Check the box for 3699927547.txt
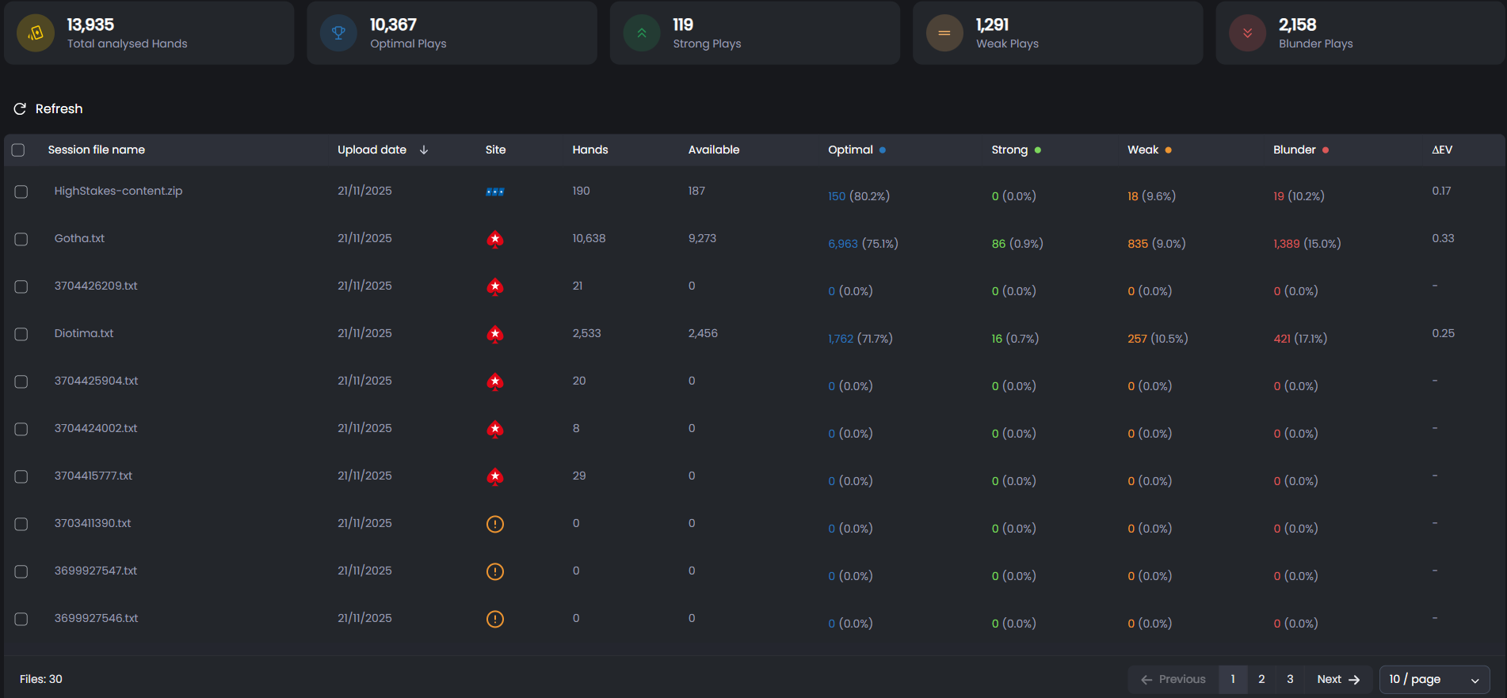This screenshot has height=698, width=1507. 21,571
